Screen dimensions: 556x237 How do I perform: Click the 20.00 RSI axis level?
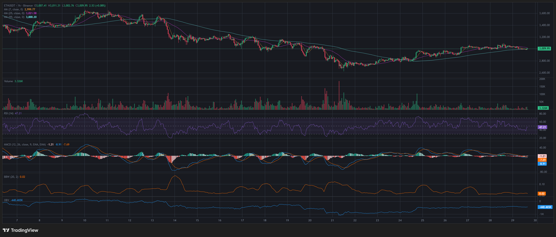[542, 138]
